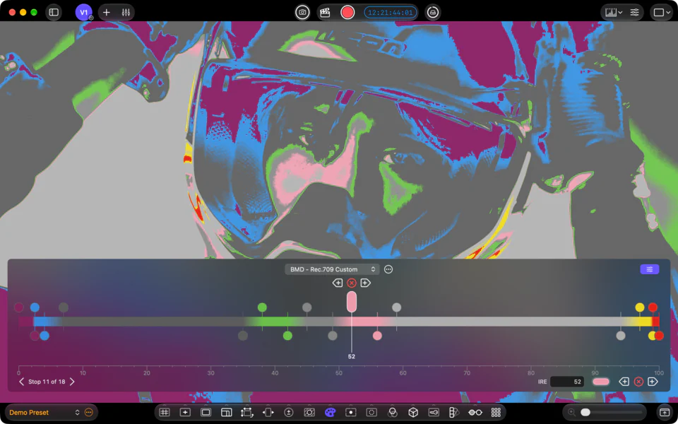678x424 pixels.
Task: Select the upper green stop near IRE 38
Action: click(262, 307)
